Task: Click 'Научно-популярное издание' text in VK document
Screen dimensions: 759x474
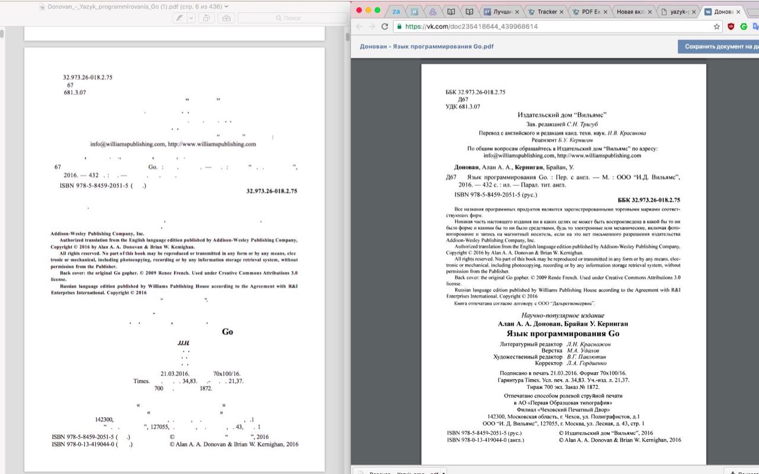Action: tap(563, 315)
